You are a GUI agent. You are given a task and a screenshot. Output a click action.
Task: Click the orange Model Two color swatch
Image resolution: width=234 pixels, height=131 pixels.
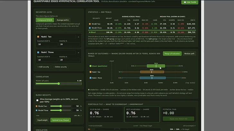pos(38,37)
